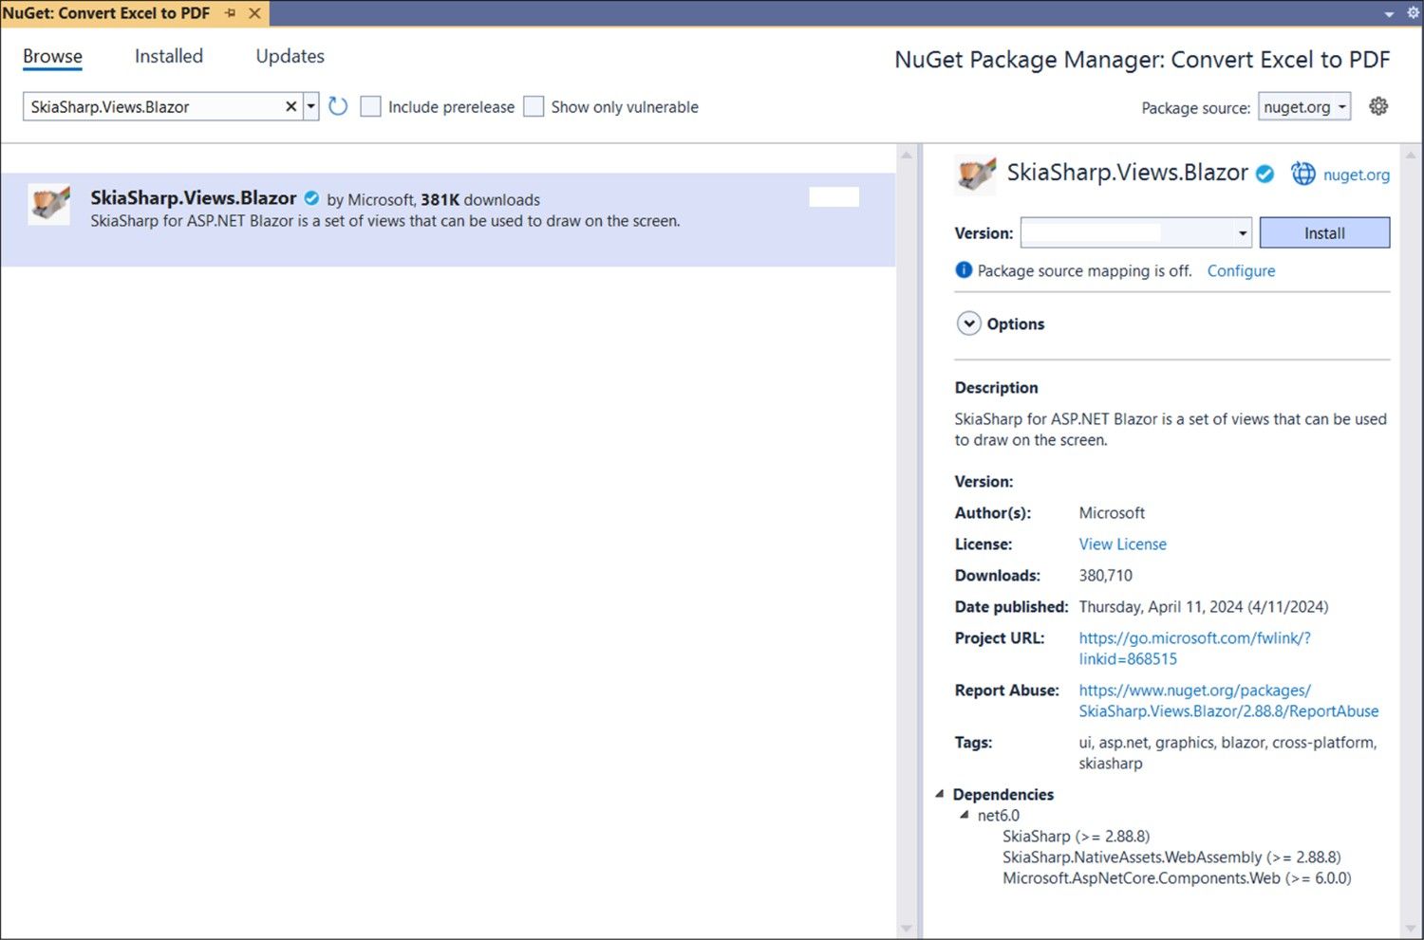Enable Include prerelease checkbox
The height and width of the screenshot is (940, 1424).
point(371,106)
